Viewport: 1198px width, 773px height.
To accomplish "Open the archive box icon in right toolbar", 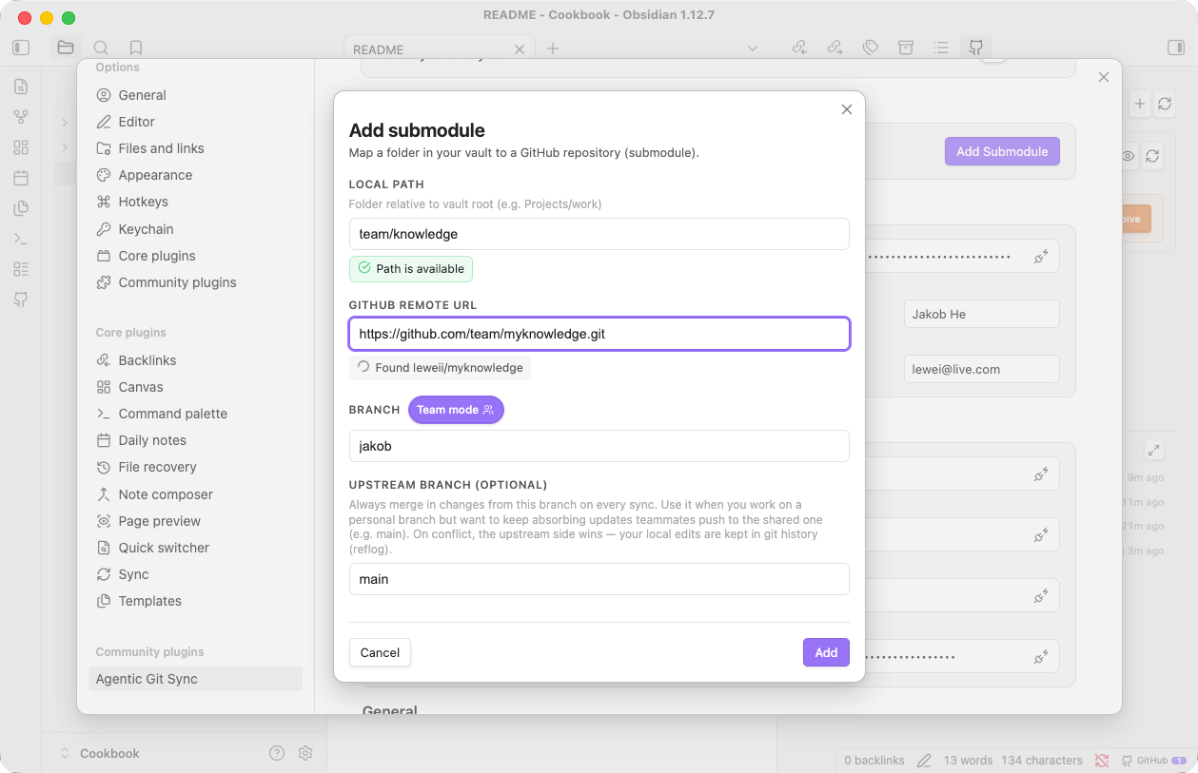I will [906, 48].
